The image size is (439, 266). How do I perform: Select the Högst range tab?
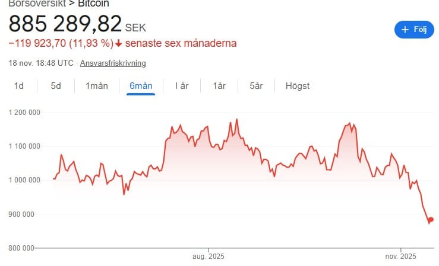click(298, 86)
